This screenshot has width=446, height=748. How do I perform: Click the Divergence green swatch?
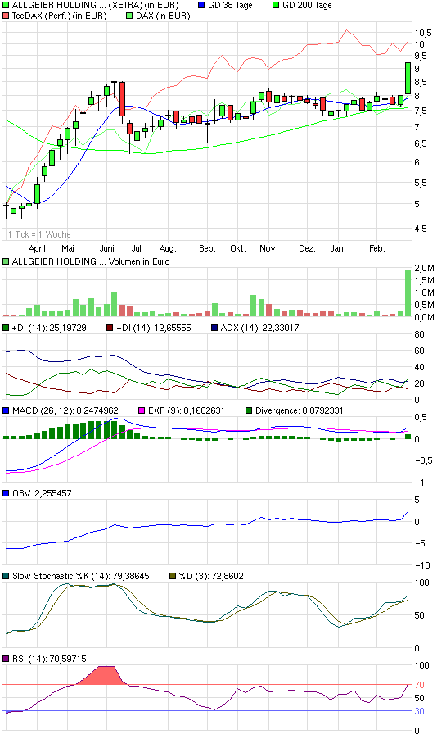point(249,410)
